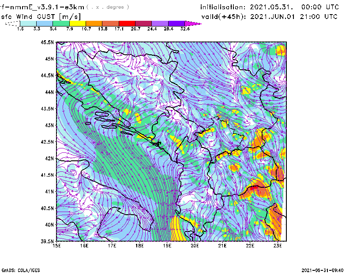
Task: Click the grey '( . x . degree )' text
Action: pos(108,7)
